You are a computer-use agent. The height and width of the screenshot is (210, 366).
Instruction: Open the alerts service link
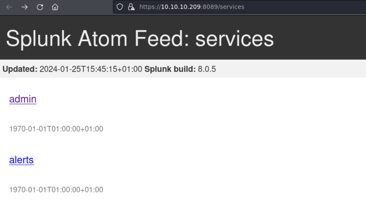[22, 160]
